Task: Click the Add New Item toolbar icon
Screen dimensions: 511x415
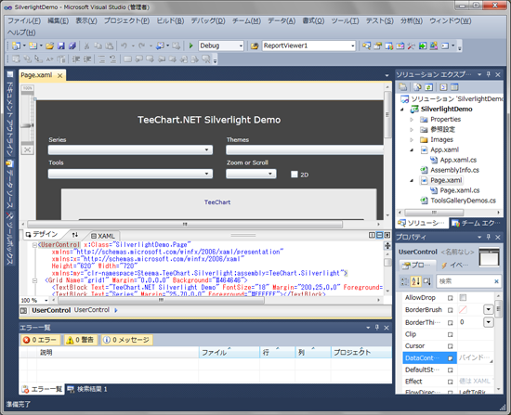Action: click(x=33, y=45)
